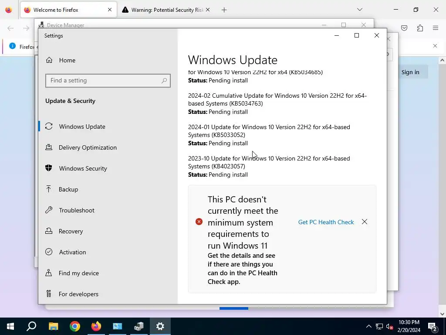Select Recovery in sidebar

71,231
